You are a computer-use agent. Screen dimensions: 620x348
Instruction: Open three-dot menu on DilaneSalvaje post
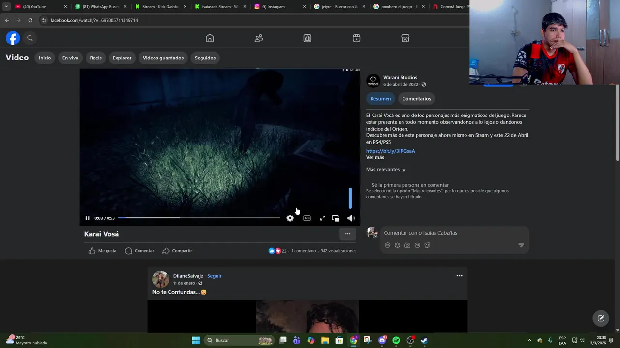pos(459,276)
